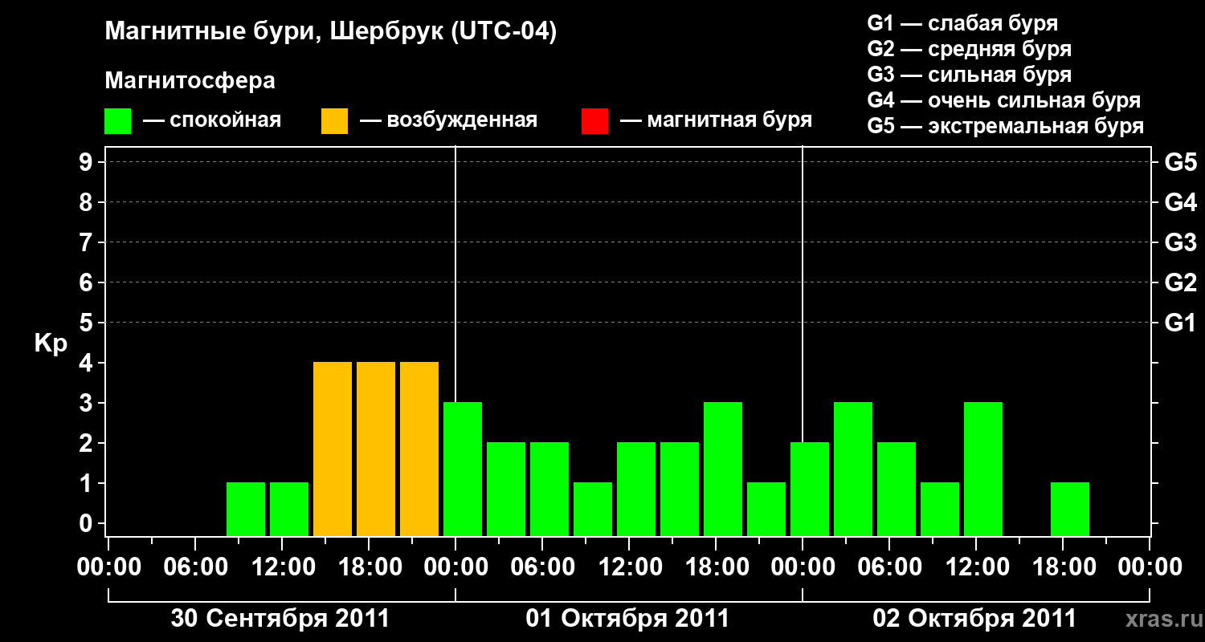1205x642 pixels.
Task: Click the 'G3 — сильная буря' legend line
Action: 969,75
